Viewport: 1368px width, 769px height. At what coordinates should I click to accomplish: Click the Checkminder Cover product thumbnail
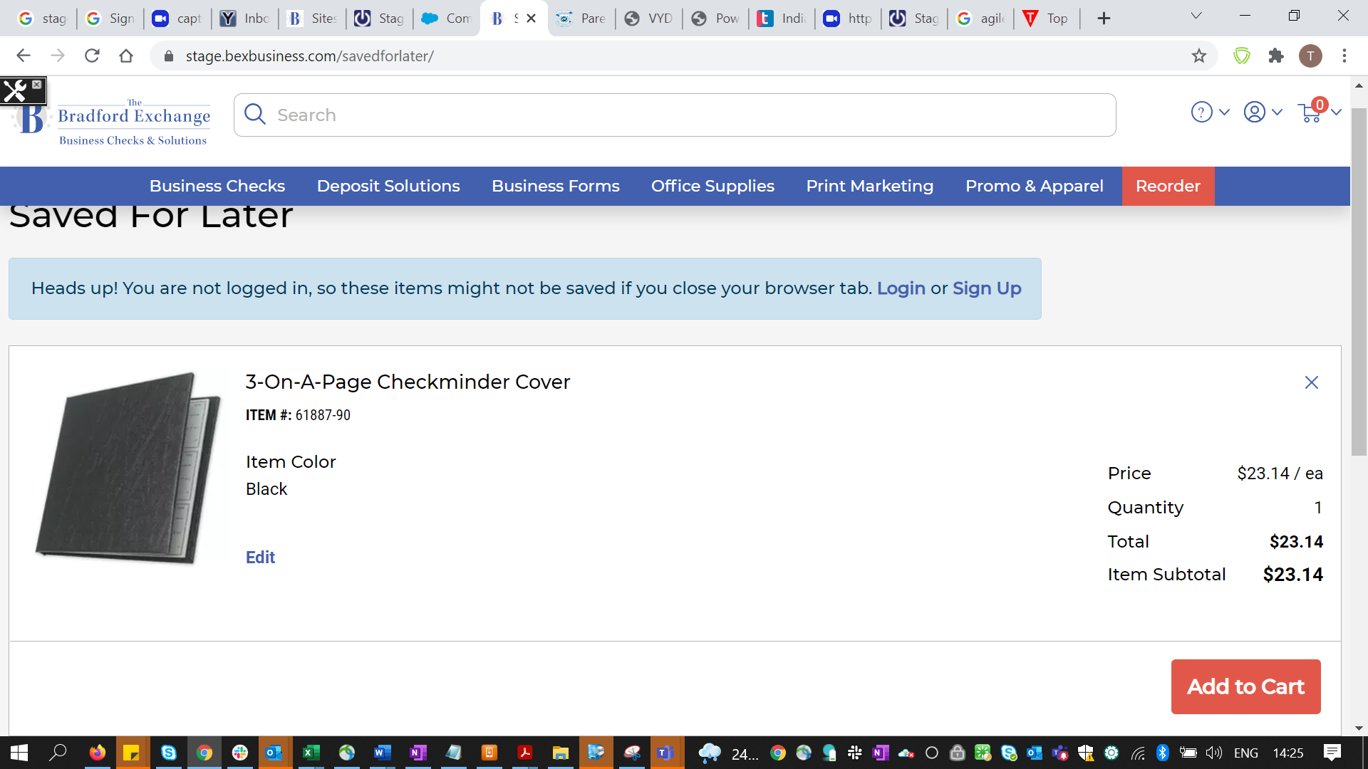point(128,468)
